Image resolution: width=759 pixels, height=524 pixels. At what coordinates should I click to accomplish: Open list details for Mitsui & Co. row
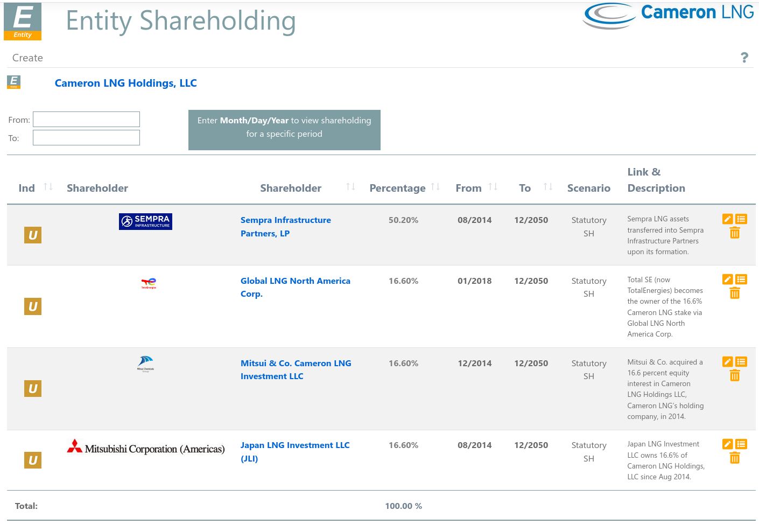[x=741, y=362]
